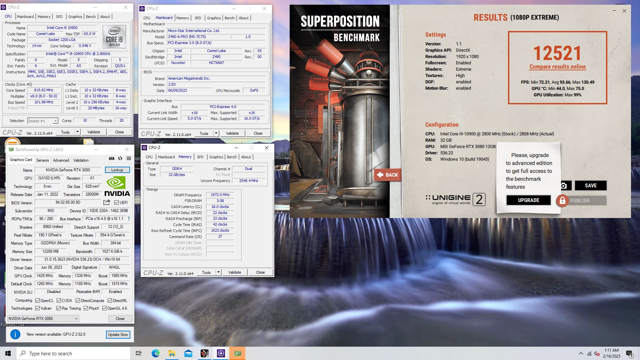Show hidden system tray icons
The image size is (640, 360).
coord(581,353)
